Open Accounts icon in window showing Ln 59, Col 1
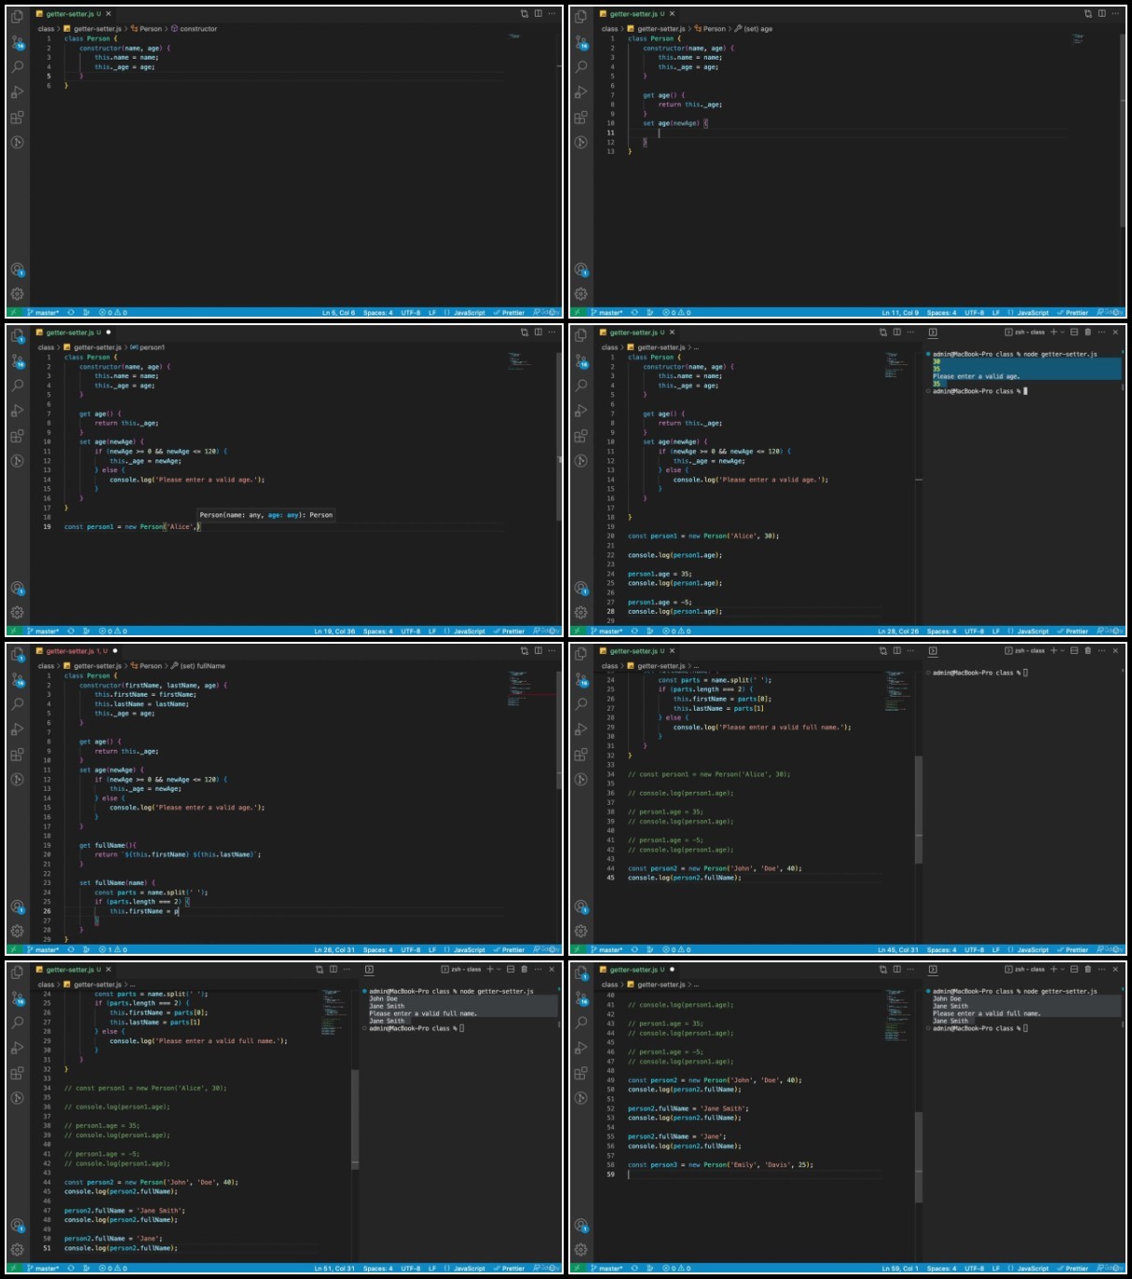 pos(581,1226)
